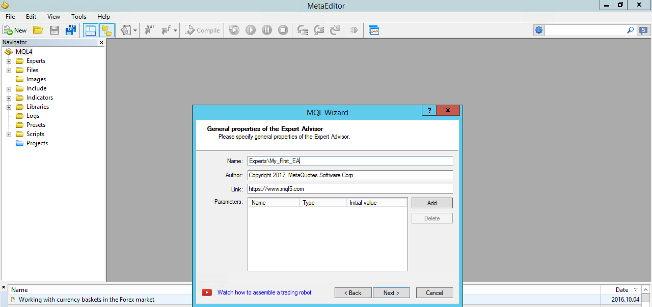Select the Logs folder
Image resolution: width=652 pixels, height=307 pixels.
pyautogui.click(x=33, y=116)
